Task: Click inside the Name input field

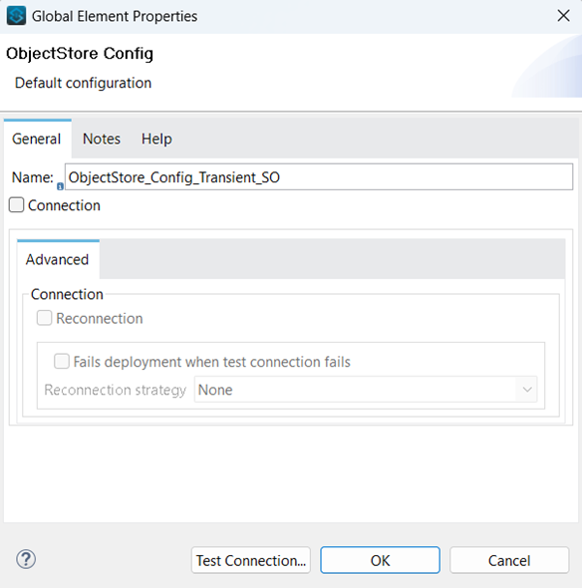Action: click(x=319, y=177)
